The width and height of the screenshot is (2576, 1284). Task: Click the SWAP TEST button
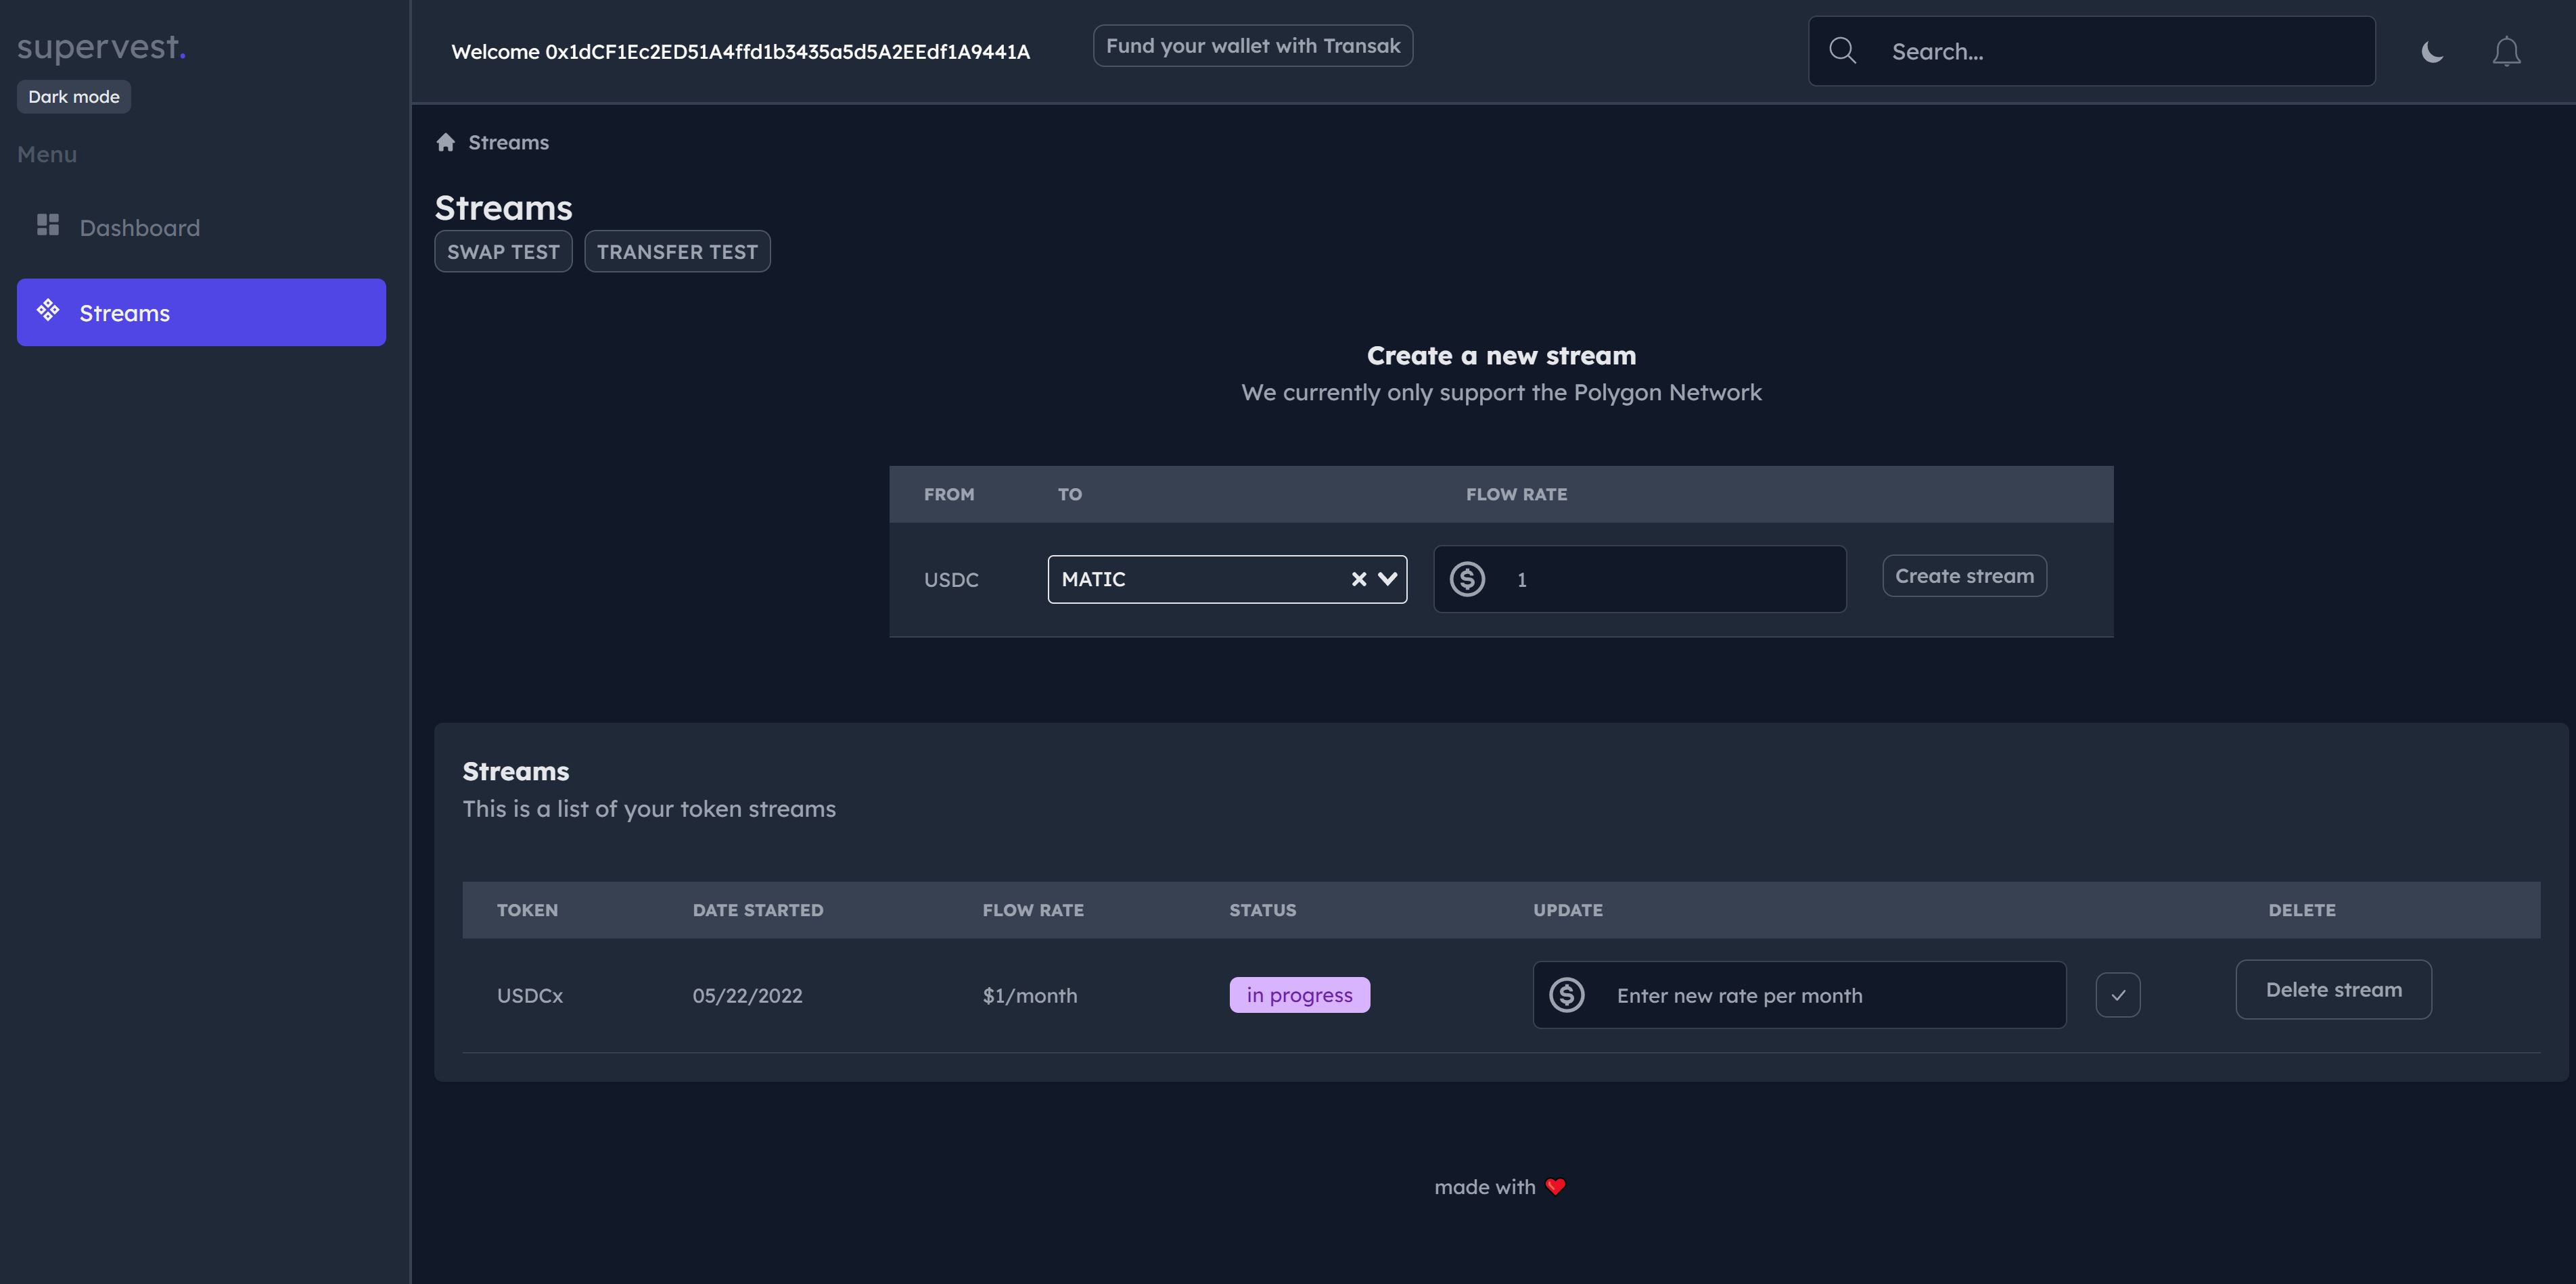pos(503,252)
